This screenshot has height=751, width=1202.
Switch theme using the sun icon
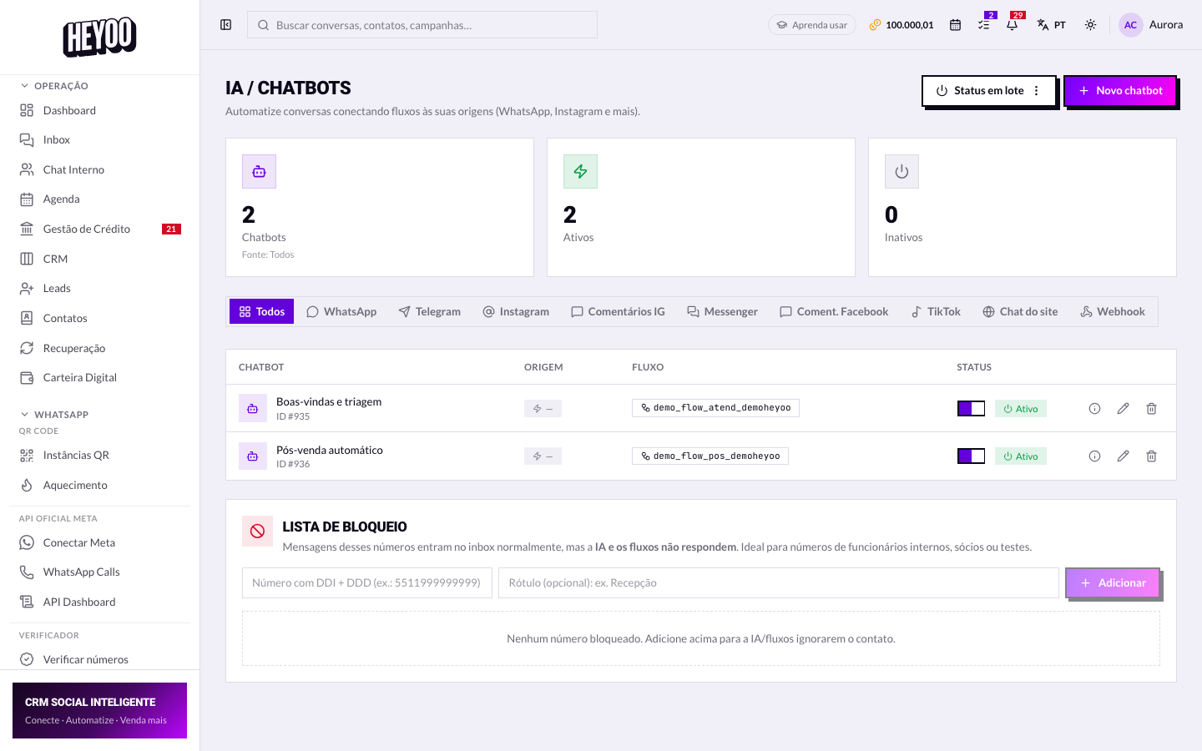coord(1090,25)
